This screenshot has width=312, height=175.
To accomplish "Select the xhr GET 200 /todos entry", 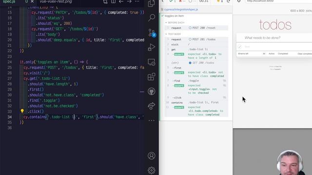I will coord(196,63).
